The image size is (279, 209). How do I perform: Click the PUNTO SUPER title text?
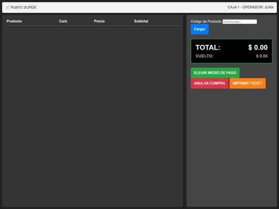[x=23, y=7]
